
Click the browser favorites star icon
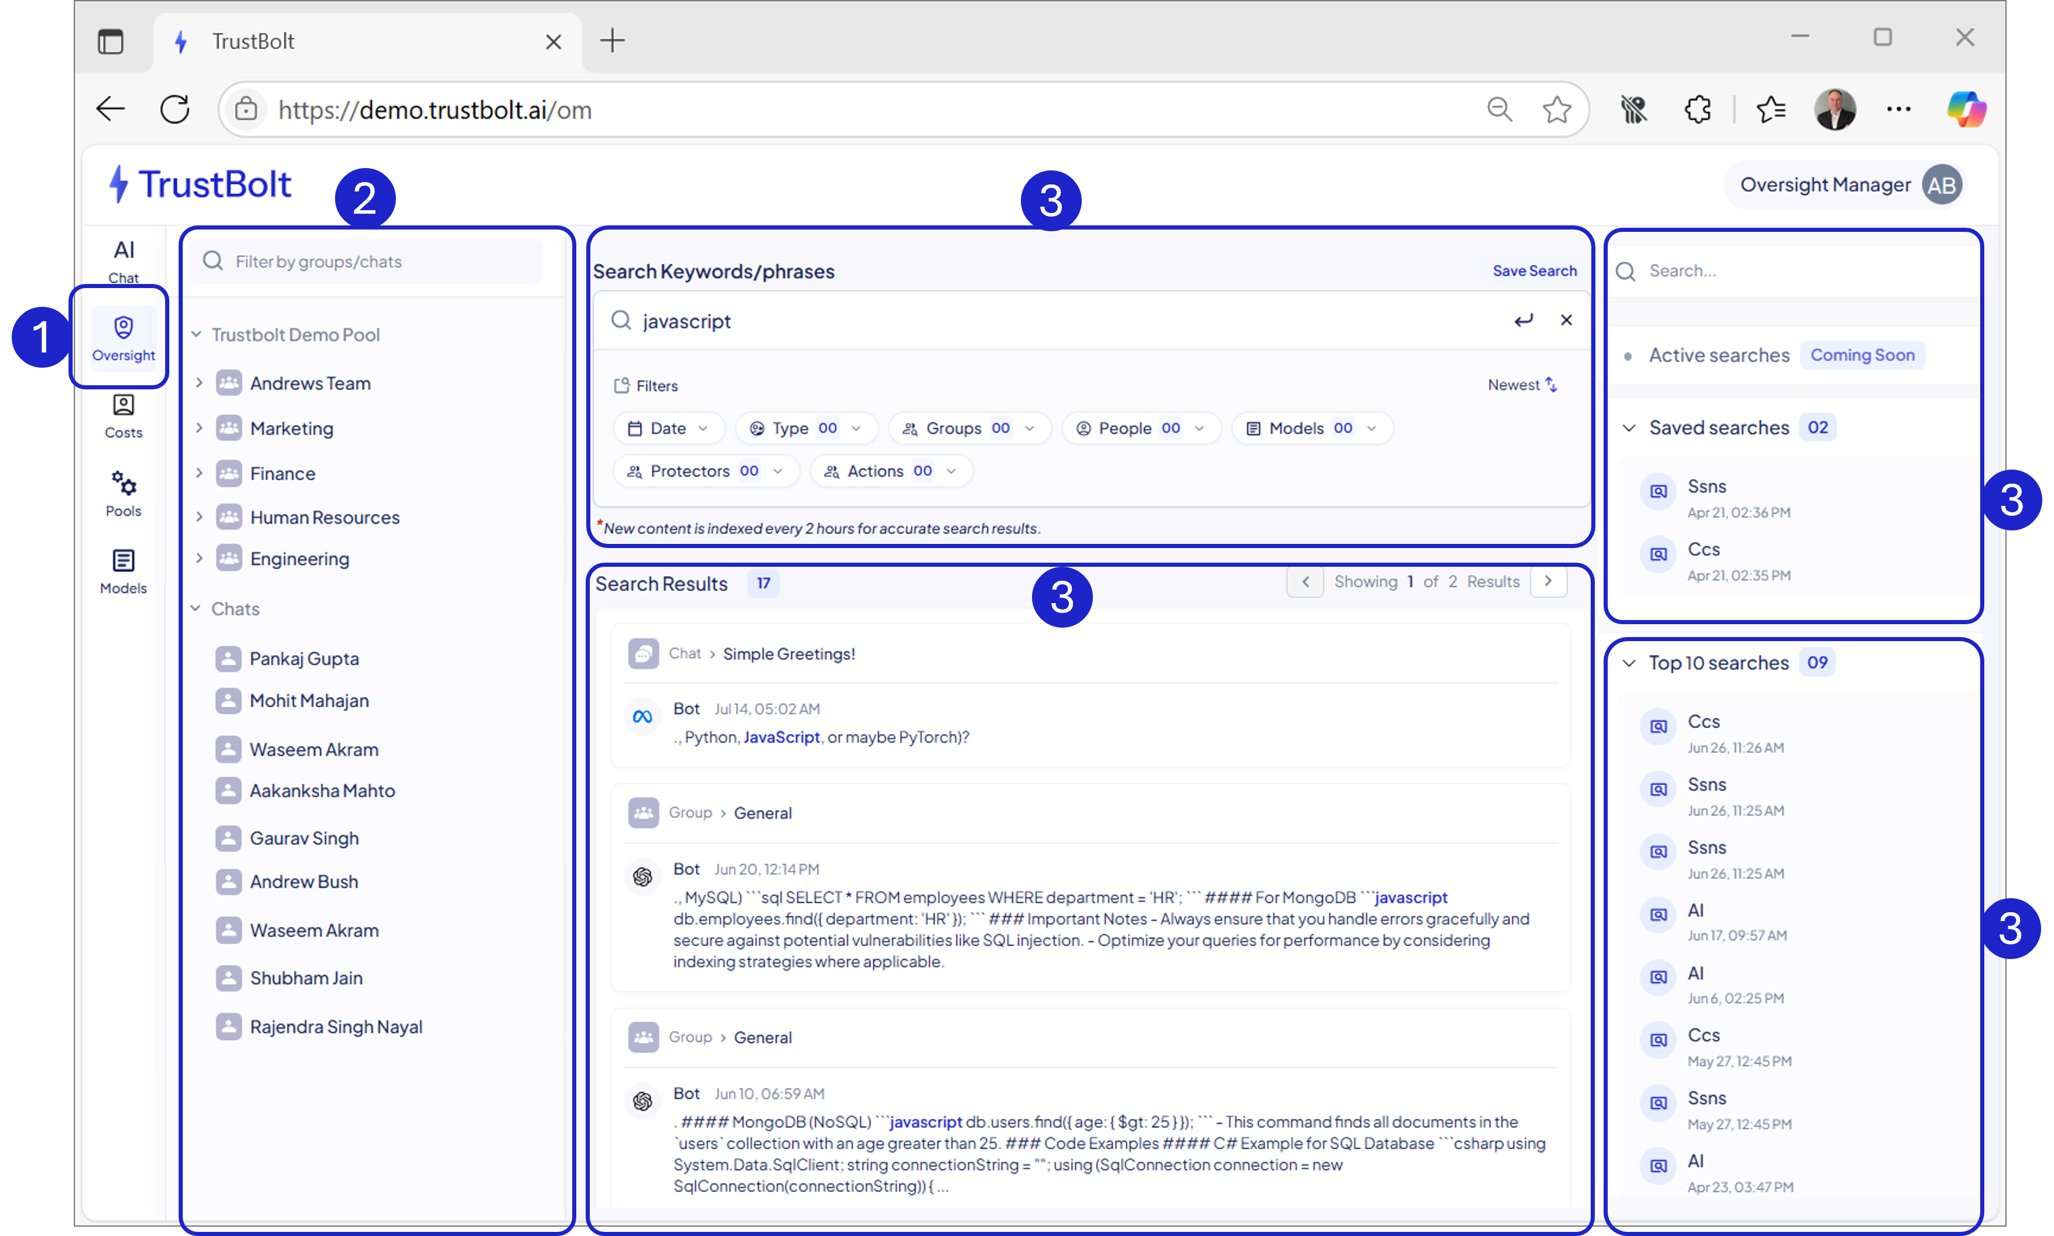pyautogui.click(x=1556, y=109)
